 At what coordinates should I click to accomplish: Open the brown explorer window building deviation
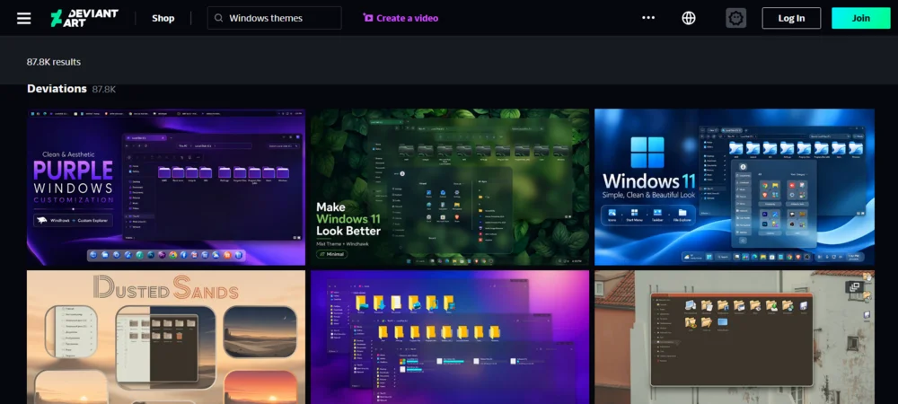[x=735, y=337]
